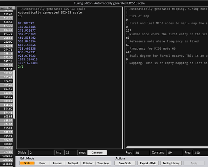Click the Apply button
The width and height of the screenshot is (208, 167).
click(x=194, y=163)
